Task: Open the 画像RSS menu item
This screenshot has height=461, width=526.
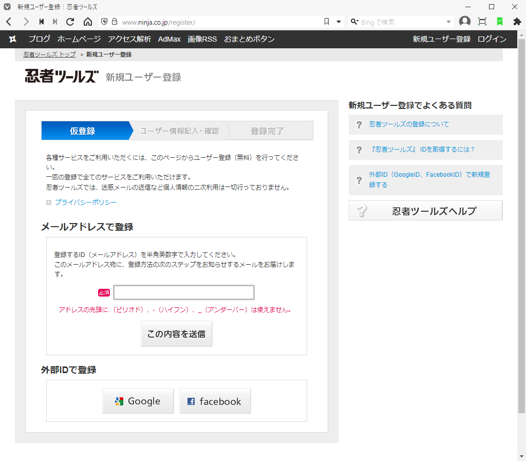Action: coord(202,39)
